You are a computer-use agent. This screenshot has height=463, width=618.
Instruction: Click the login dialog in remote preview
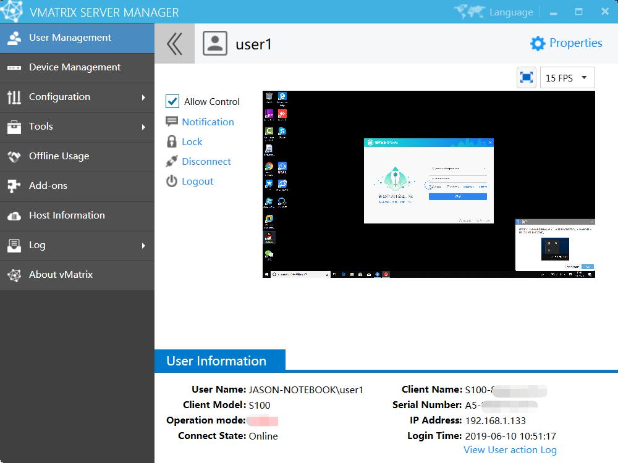point(428,181)
